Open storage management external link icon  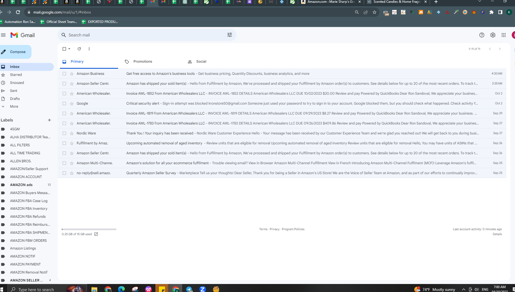coord(96,234)
